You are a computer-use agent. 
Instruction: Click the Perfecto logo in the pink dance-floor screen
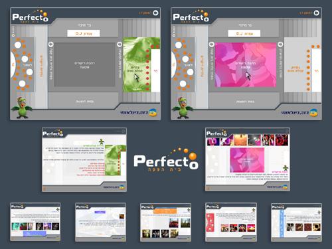point(191,16)
